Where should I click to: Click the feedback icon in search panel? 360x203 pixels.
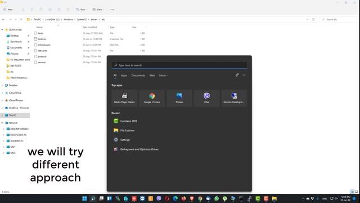pos(237,75)
